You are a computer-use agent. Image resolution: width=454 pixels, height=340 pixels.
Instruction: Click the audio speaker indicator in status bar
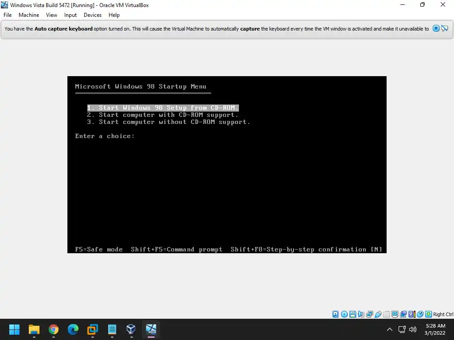(361, 314)
